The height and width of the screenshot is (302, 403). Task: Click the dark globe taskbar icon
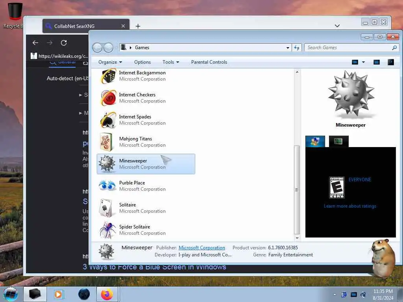(x=84, y=294)
